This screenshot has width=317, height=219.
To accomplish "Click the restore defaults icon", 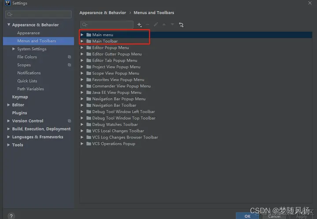I will (181, 25).
